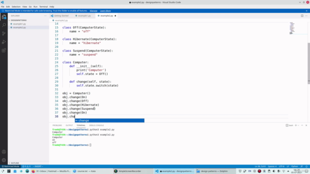Select the Terminal panel tab
Image resolution: width=310 pixels, height=174 pixels.
(81, 125)
